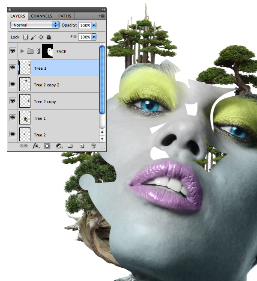Click the FACE group folder icon

[30, 51]
